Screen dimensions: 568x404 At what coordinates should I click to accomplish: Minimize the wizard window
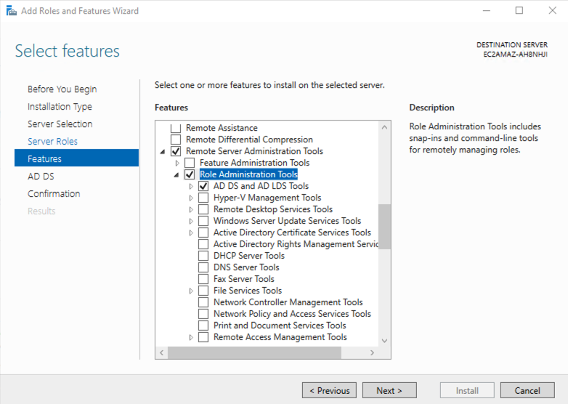click(487, 10)
